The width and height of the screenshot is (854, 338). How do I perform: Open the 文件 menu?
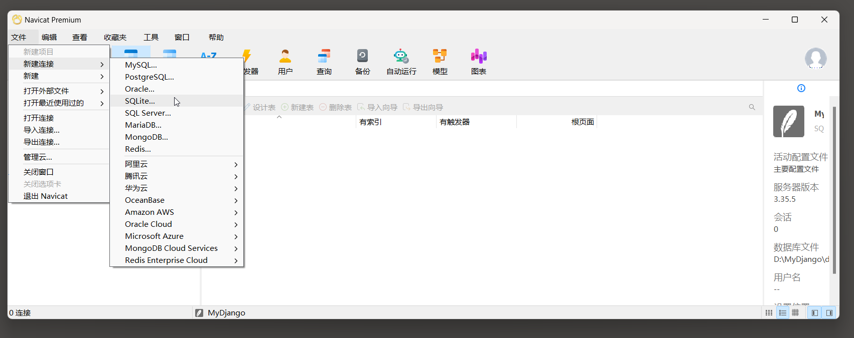[19, 37]
